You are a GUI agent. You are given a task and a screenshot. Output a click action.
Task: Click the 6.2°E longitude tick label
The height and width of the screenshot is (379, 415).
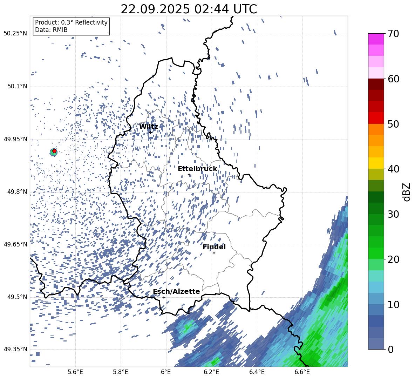click(x=211, y=372)
